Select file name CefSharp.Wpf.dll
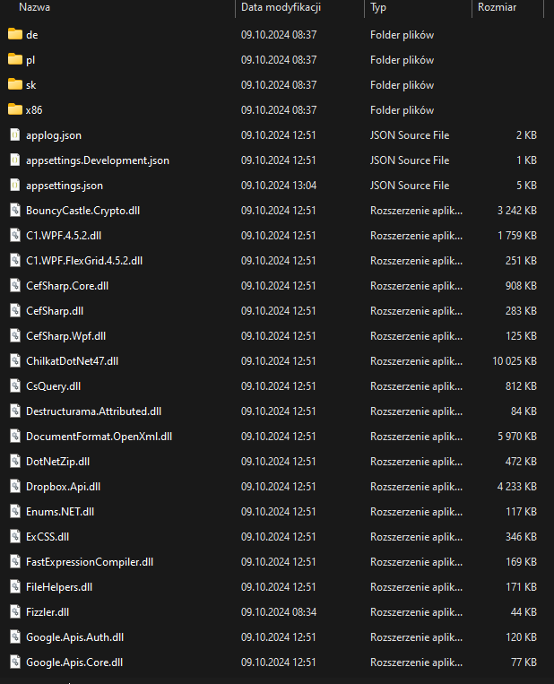Viewport: 554px width, 684px height. (65, 336)
